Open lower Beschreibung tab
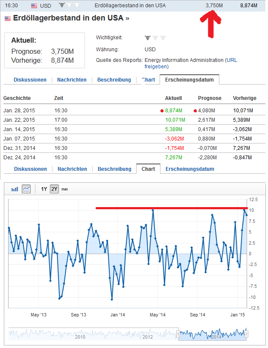This screenshot has width=268, height=348. coord(114,169)
